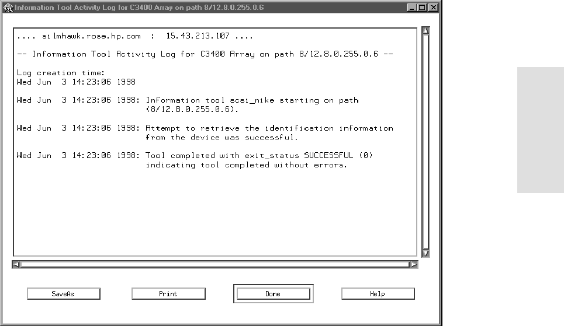Viewport: 564px width, 326px height.
Task: Click the 'exit_status SUCCESSFUL (0)' entry
Action: pos(195,156)
